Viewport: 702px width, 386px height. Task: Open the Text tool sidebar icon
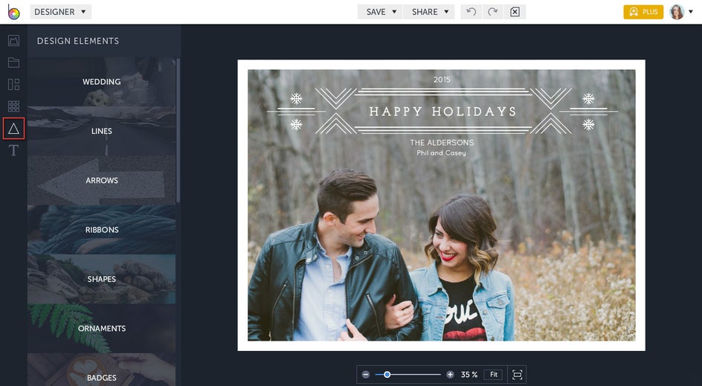coord(13,150)
